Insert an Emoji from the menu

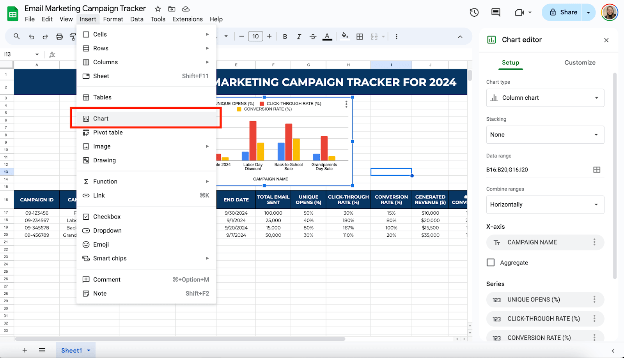(x=146, y=245)
